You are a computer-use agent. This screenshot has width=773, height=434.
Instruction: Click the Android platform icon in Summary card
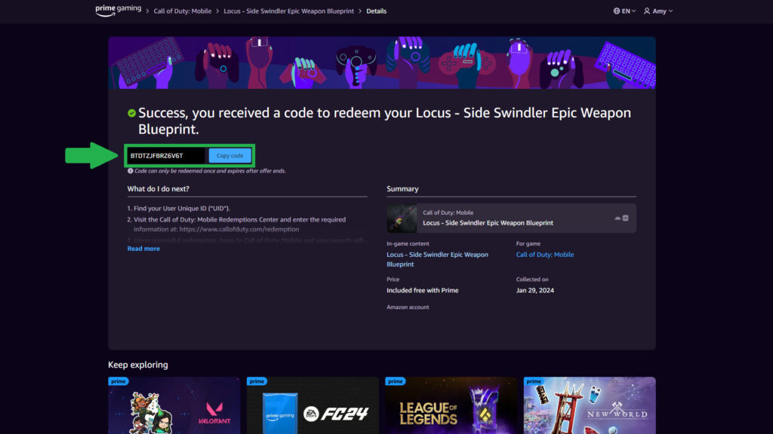[x=617, y=218]
